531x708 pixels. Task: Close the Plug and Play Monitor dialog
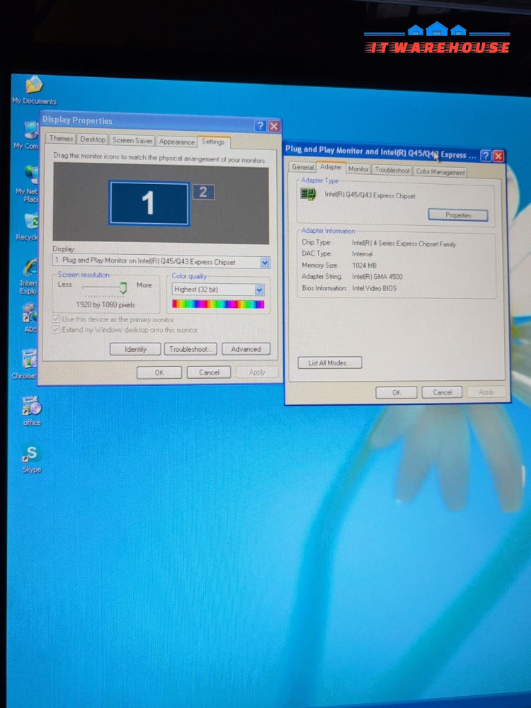point(498,156)
